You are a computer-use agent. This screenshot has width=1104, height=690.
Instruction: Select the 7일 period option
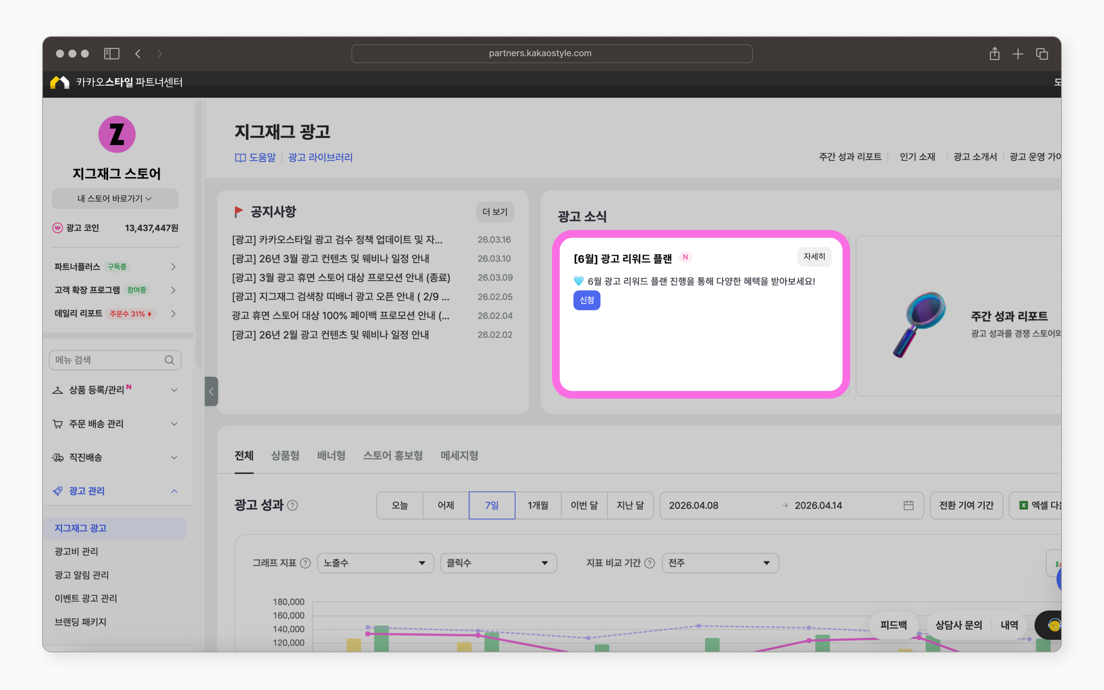492,506
